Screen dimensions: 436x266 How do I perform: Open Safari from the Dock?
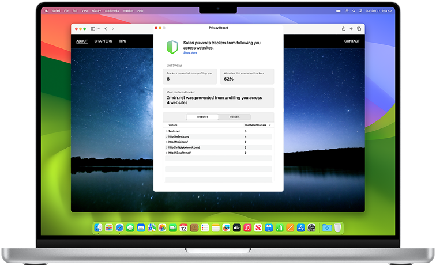[x=119, y=228]
